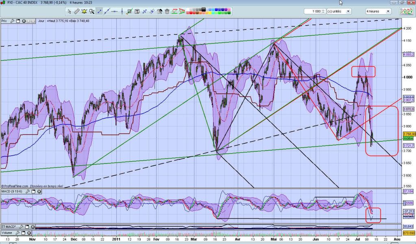
Task: Select the horizontal line drawing tool
Action: coord(115,11)
